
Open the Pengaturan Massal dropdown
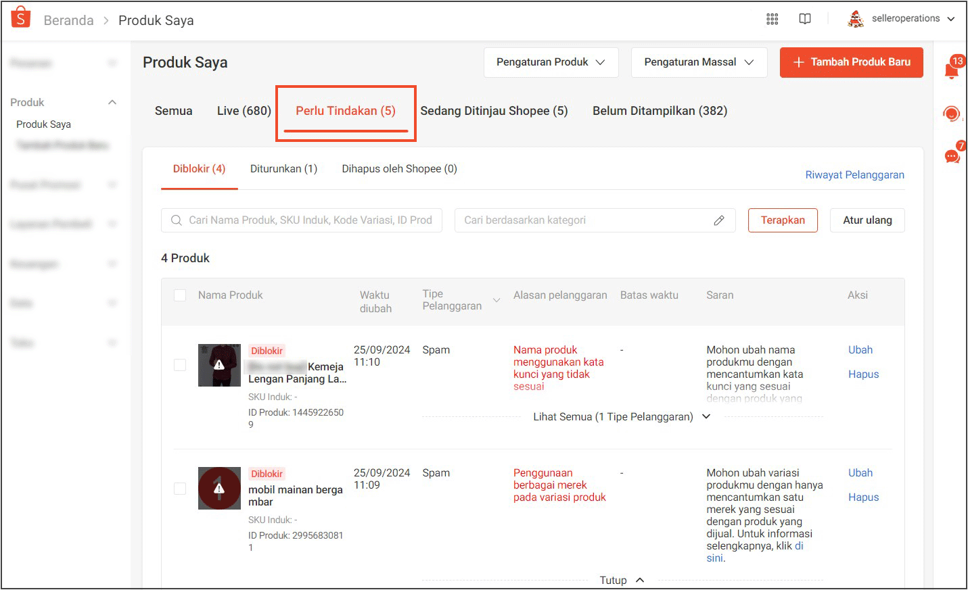click(x=699, y=62)
